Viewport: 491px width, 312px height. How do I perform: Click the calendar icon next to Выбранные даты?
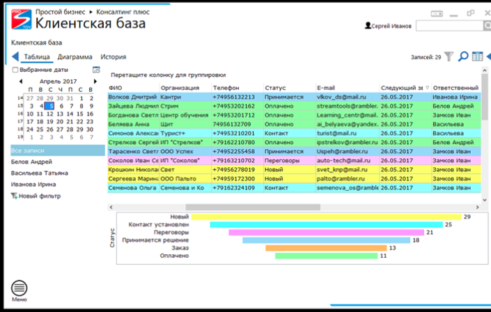[x=96, y=70]
